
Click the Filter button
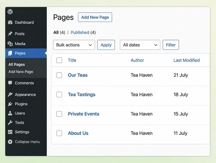(171, 45)
